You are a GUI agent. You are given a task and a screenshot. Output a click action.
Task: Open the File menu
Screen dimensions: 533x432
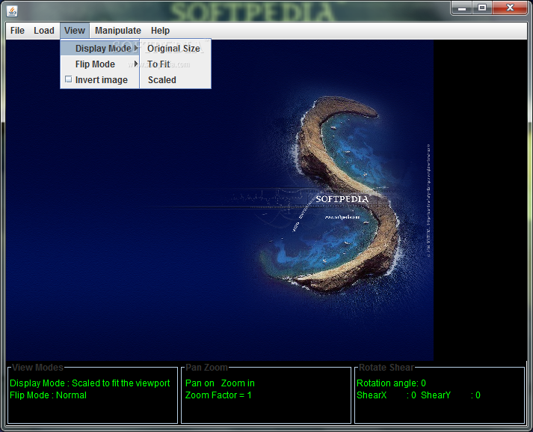(17, 31)
